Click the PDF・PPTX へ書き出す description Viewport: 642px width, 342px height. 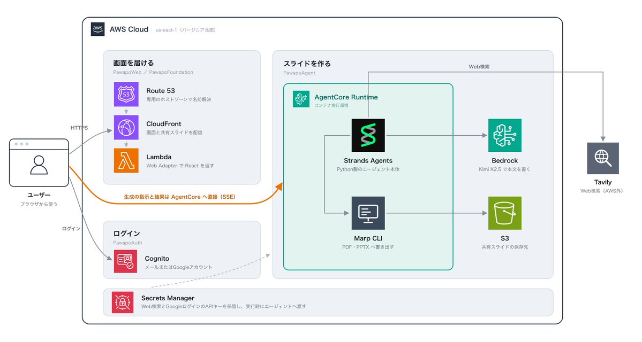(368, 247)
